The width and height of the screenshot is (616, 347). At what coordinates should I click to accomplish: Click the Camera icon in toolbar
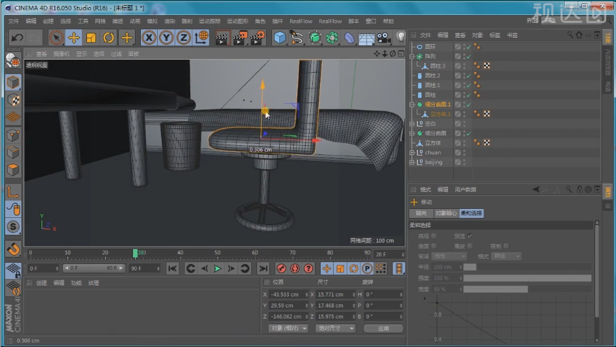tap(384, 38)
